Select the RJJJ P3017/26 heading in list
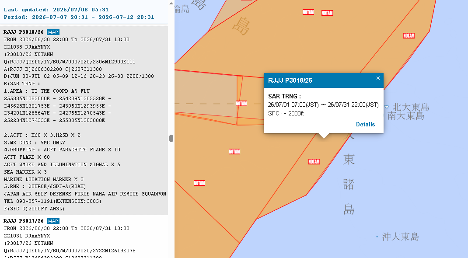 pyautogui.click(x=24, y=221)
